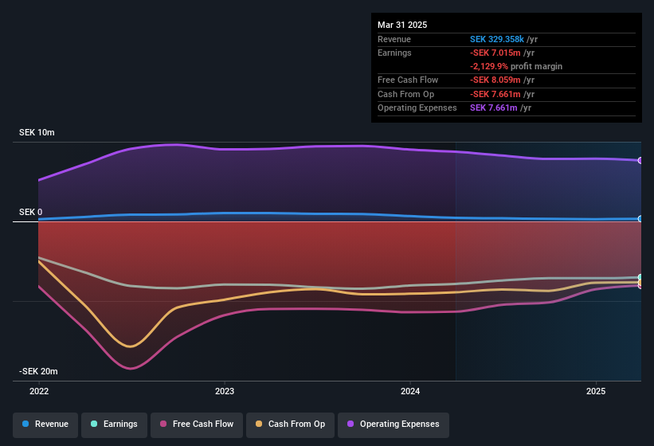This screenshot has height=446, width=654.
Task: Click the Cash From Op tooltip label
Action: click(x=405, y=94)
